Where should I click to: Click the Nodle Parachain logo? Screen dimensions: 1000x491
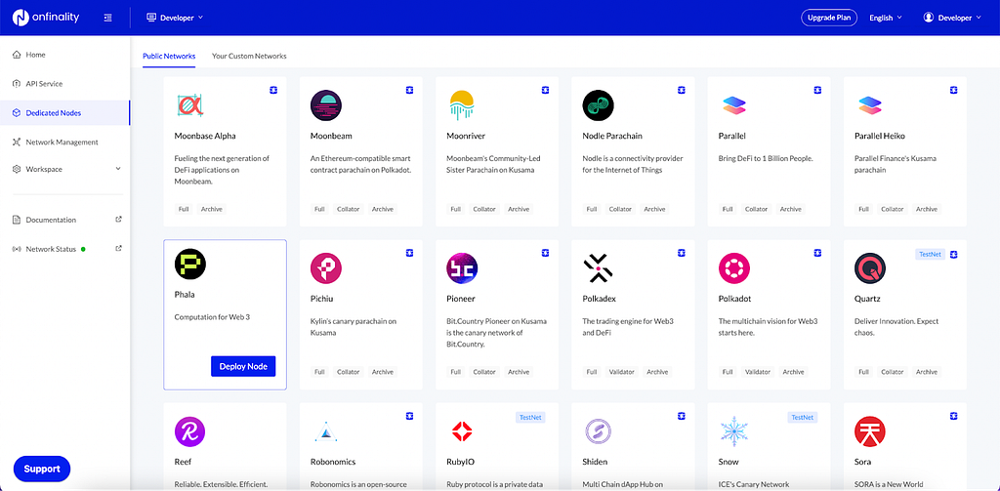[598, 105]
